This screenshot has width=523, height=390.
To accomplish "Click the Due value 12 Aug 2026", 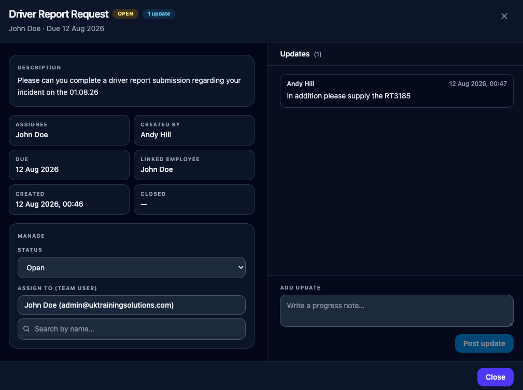I will pos(37,169).
